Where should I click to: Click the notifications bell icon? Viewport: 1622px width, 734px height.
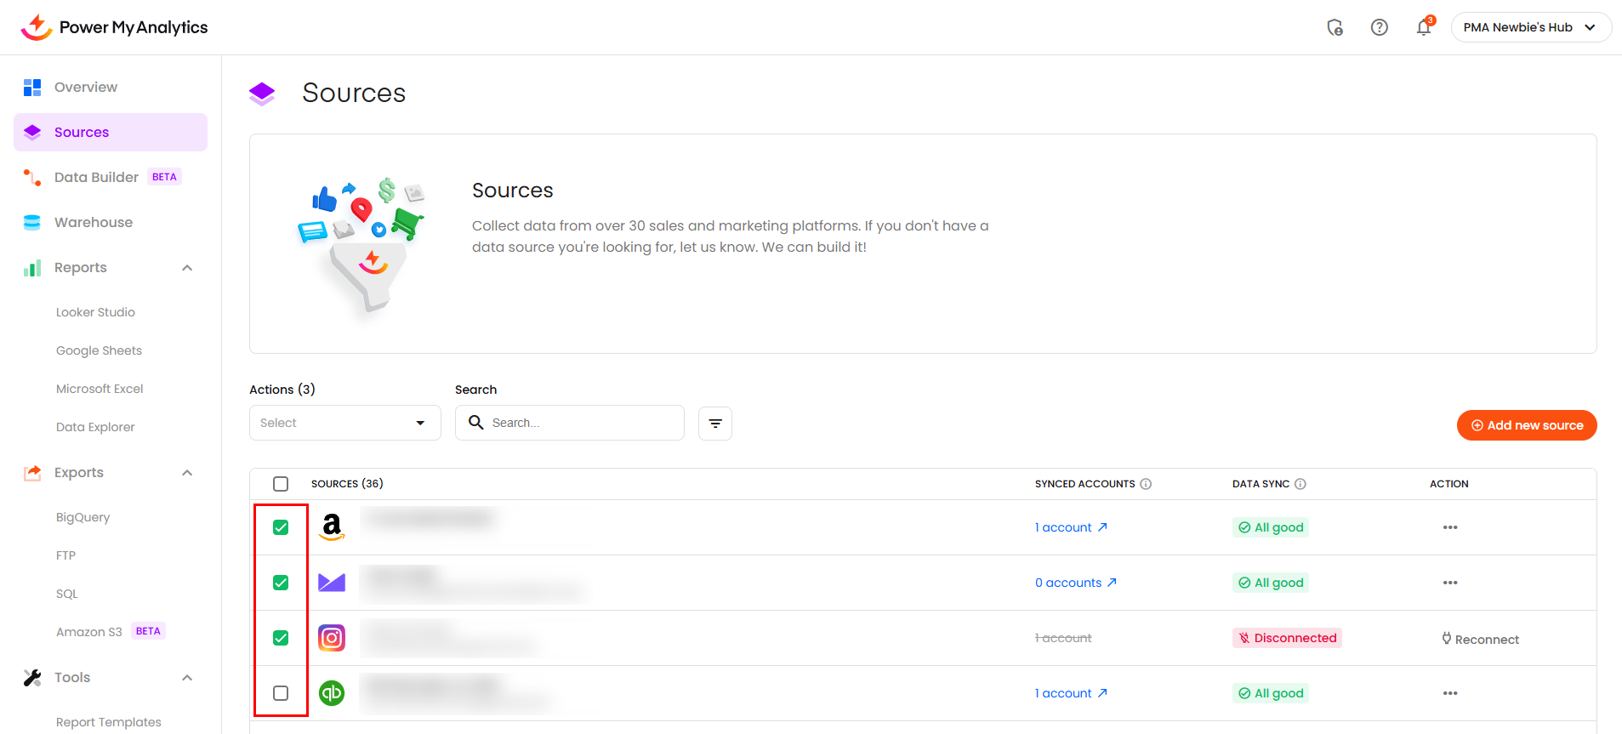point(1423,28)
